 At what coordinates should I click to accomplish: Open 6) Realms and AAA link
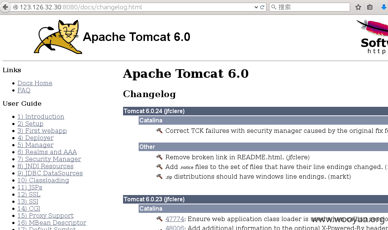click(47, 152)
